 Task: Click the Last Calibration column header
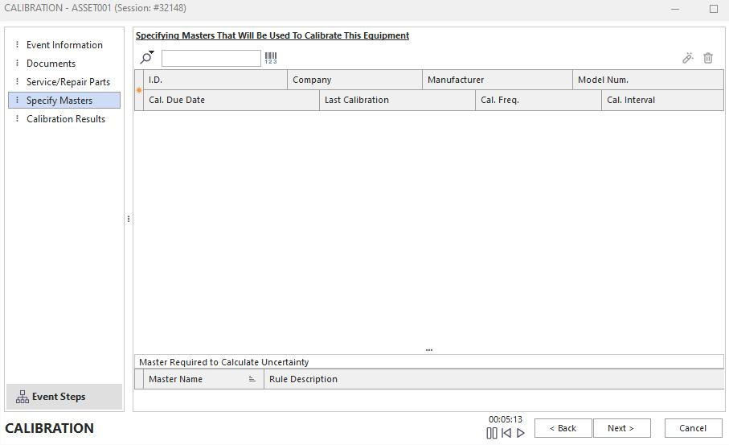pos(398,100)
